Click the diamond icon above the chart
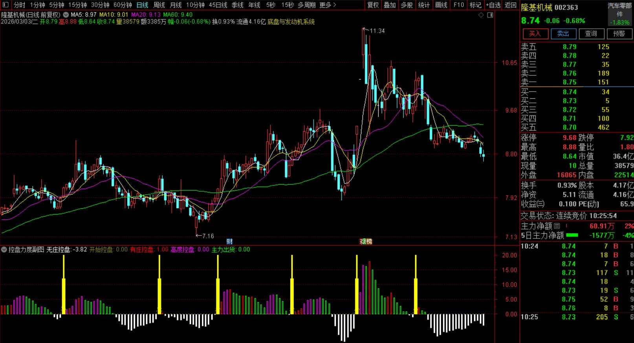The width and height of the screenshot is (634, 343). pyautogui.click(x=481, y=15)
